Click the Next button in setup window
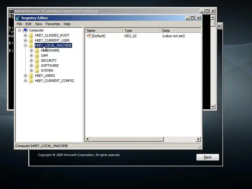Image resolution: width=252 pixels, height=189 pixels. pyautogui.click(x=208, y=157)
